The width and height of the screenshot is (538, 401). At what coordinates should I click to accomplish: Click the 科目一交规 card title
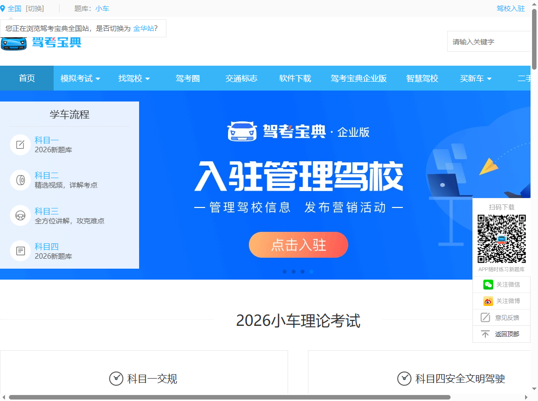click(x=152, y=379)
